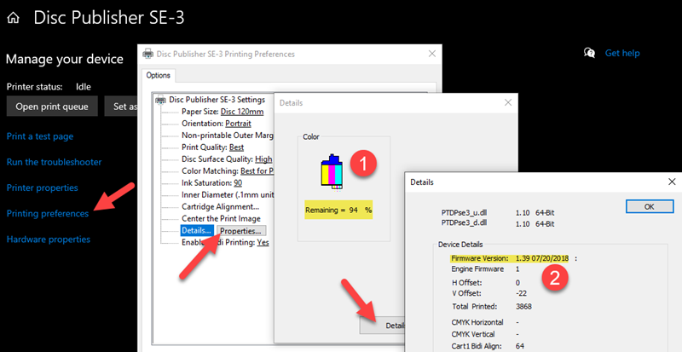This screenshot has width=682, height=352.
Task: Click the Total Printed 3868 value
Action: 523,306
